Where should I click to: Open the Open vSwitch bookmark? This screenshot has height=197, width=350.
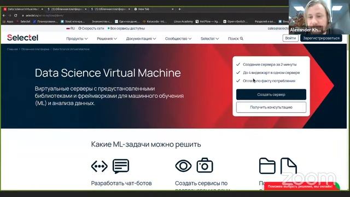[x=236, y=21]
